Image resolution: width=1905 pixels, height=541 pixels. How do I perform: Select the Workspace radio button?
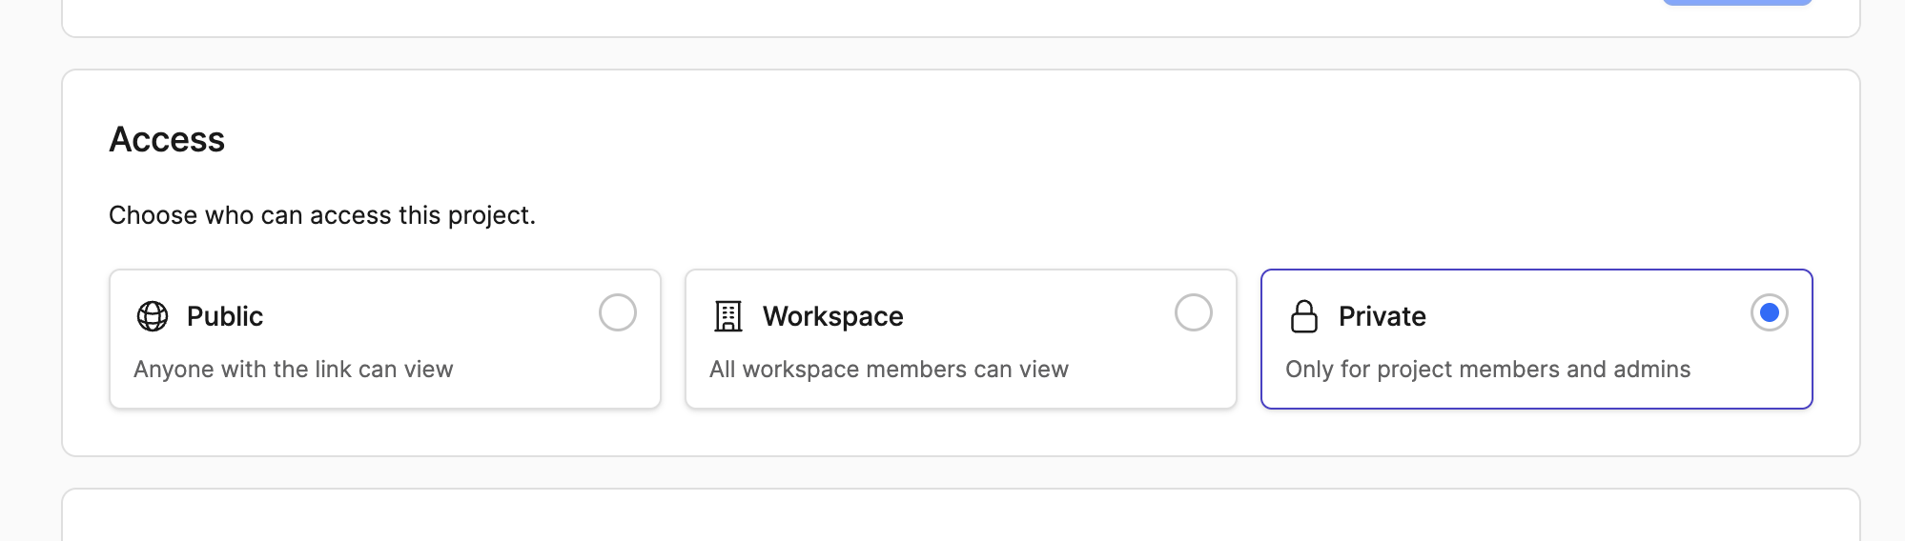[x=1194, y=312]
